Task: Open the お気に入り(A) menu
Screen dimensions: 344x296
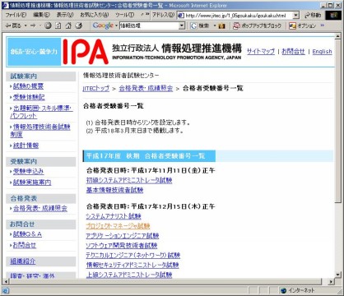Action: [x=95, y=15]
